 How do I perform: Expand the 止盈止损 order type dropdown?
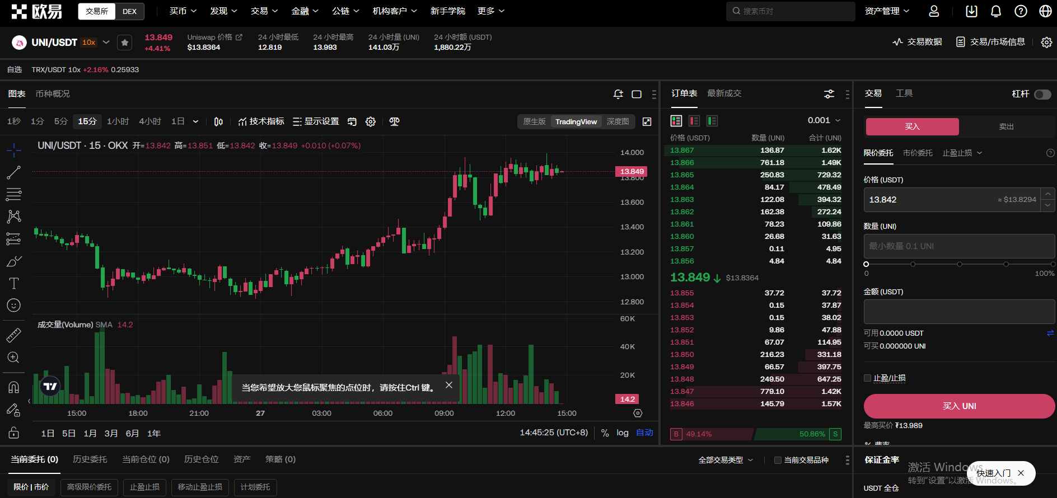click(x=962, y=153)
